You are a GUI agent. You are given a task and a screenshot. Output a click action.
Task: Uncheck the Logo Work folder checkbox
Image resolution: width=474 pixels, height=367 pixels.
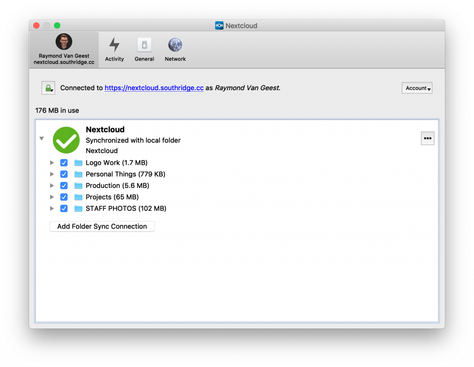coord(64,163)
